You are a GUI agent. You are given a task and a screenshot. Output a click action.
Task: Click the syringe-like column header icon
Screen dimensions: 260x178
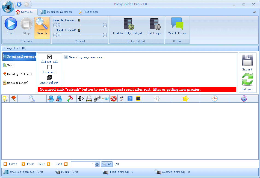click(x=105, y=99)
